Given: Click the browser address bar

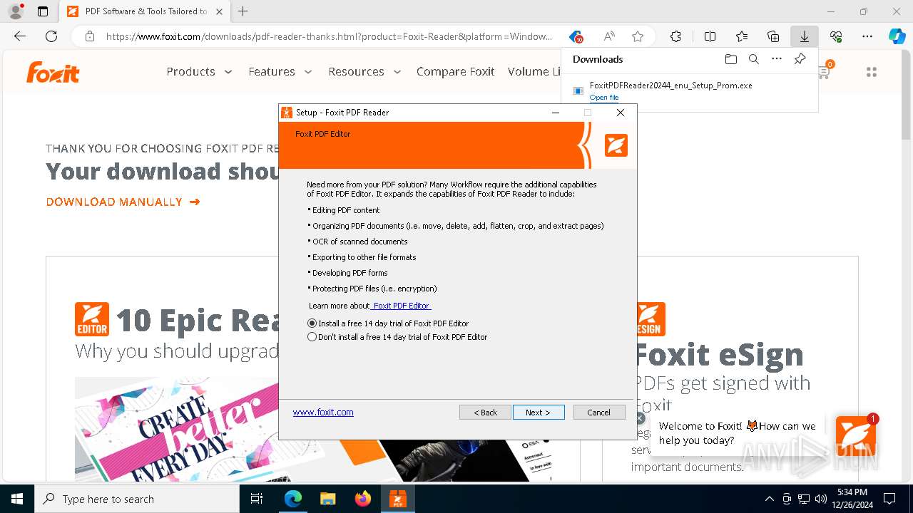Looking at the screenshot, I should click(328, 36).
